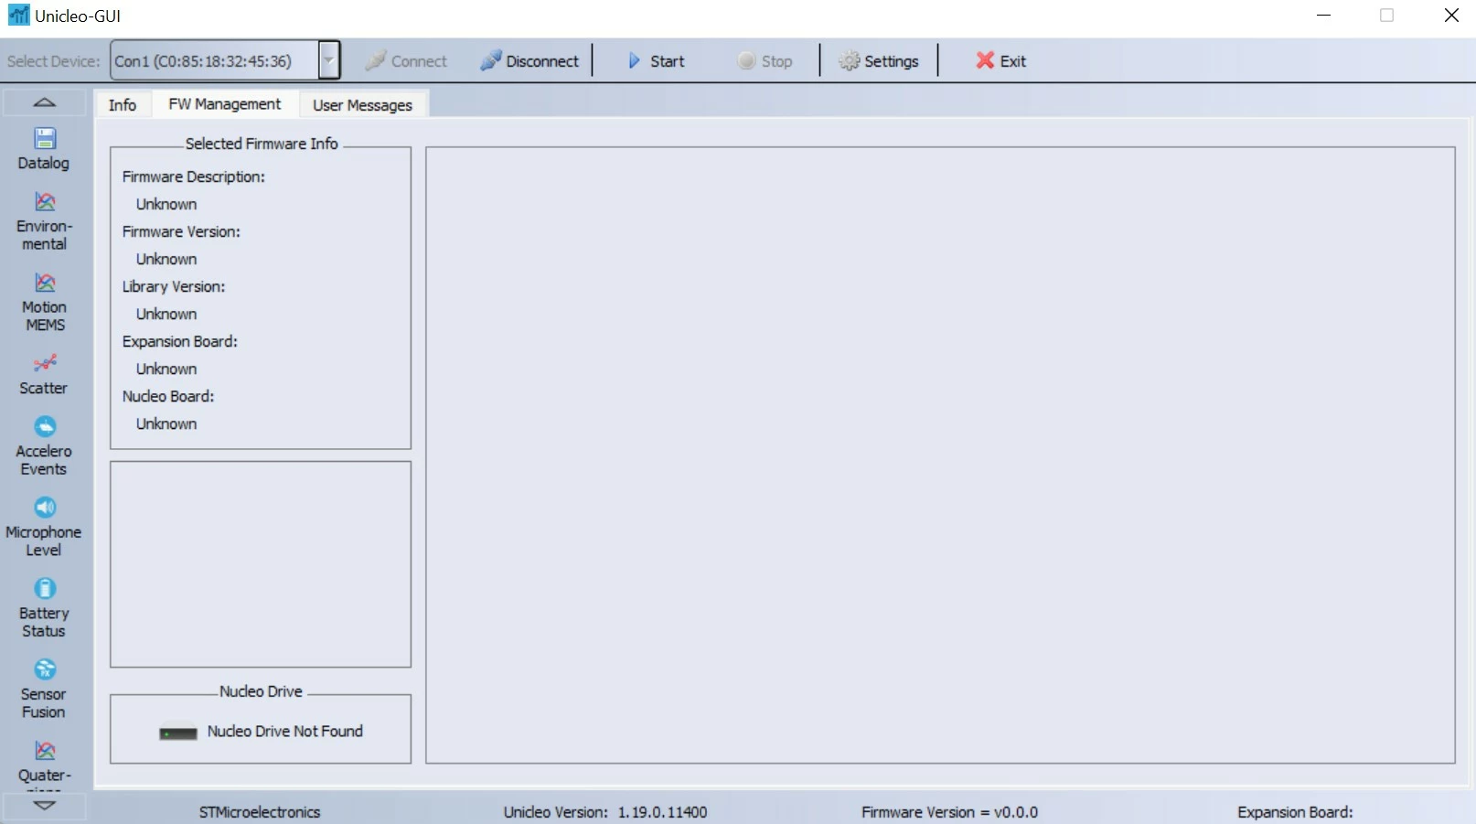Screen dimensions: 1476x824
Task: Start data acquisition with Start
Action: [x=656, y=61]
